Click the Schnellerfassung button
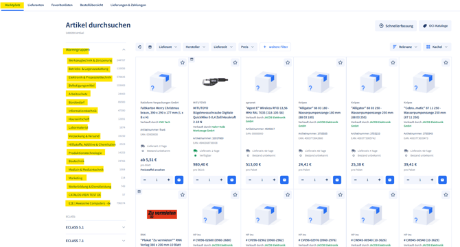This screenshot has width=460, height=247. coord(395,26)
